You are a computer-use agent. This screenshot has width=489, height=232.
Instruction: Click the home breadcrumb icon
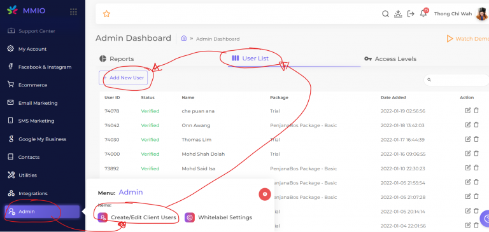click(x=184, y=38)
